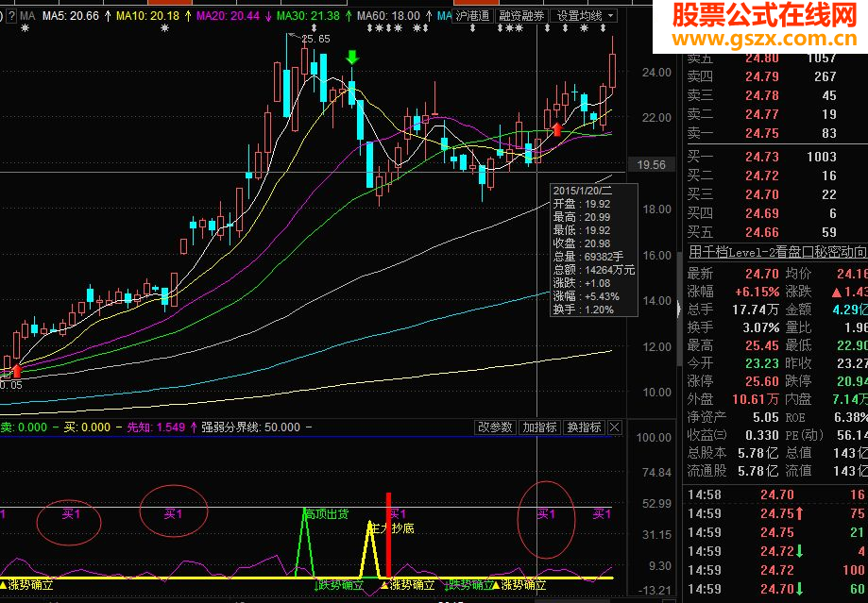Image resolution: width=868 pixels, height=603 pixels.
Task: Click the 换指标 button
Action: [x=584, y=427]
